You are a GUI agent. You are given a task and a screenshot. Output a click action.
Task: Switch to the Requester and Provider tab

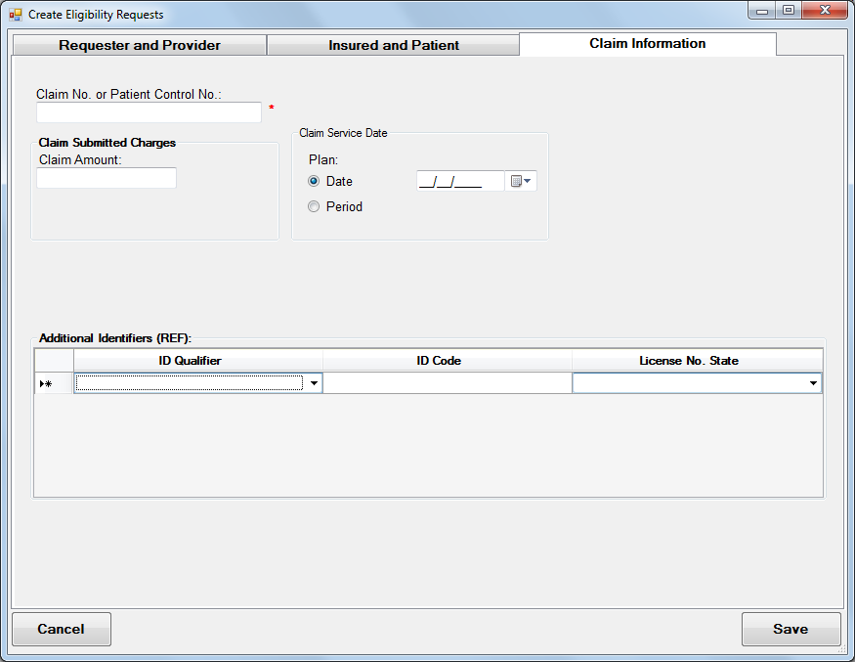tap(139, 44)
